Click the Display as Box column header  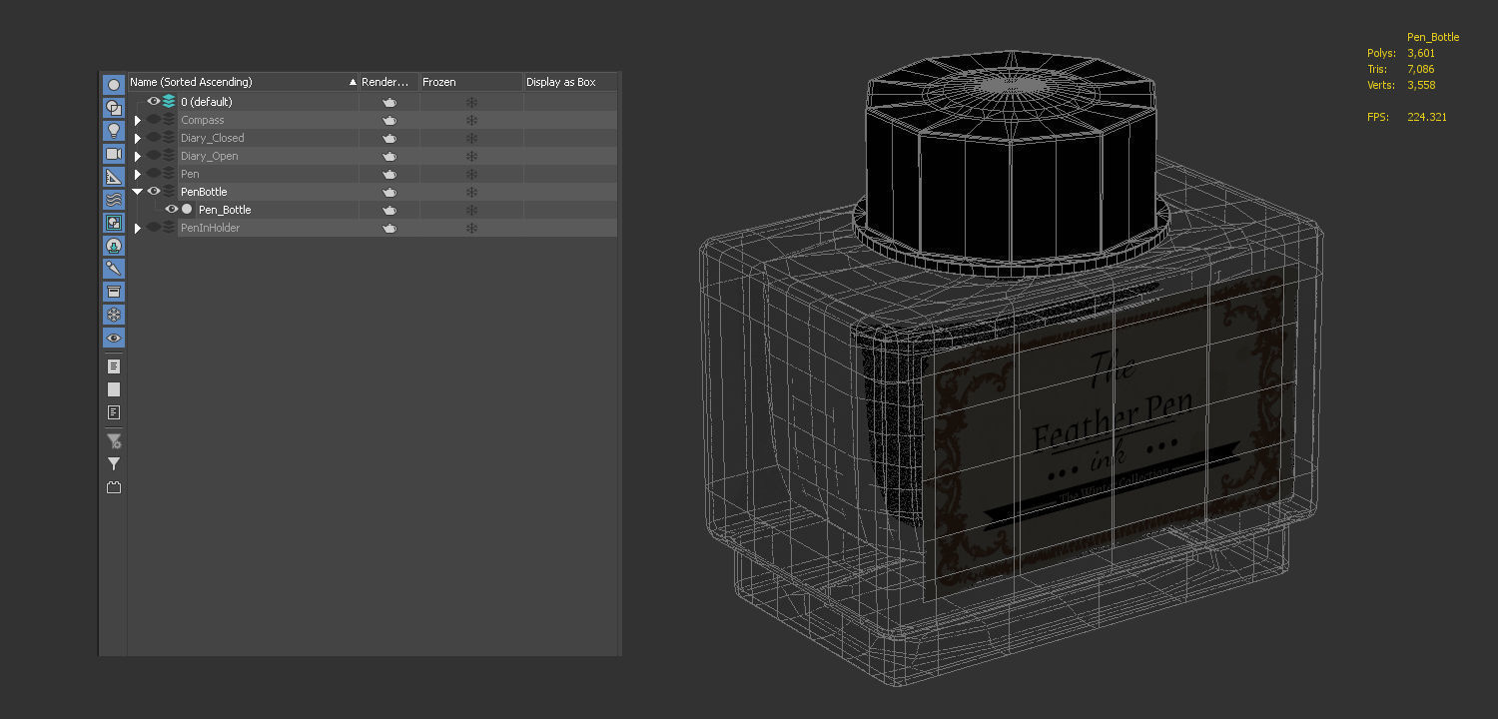click(x=570, y=82)
